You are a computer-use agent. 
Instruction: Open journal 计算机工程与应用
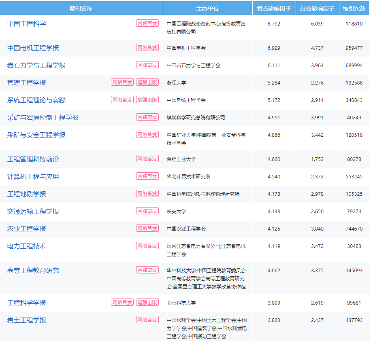coord(33,176)
